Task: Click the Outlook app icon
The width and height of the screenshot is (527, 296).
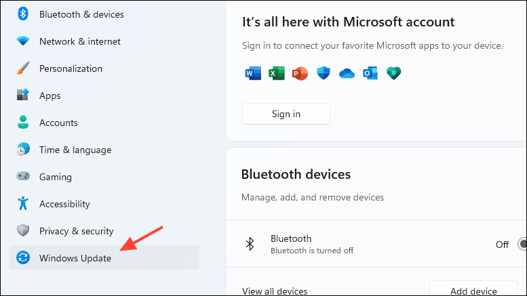Action: [x=370, y=73]
